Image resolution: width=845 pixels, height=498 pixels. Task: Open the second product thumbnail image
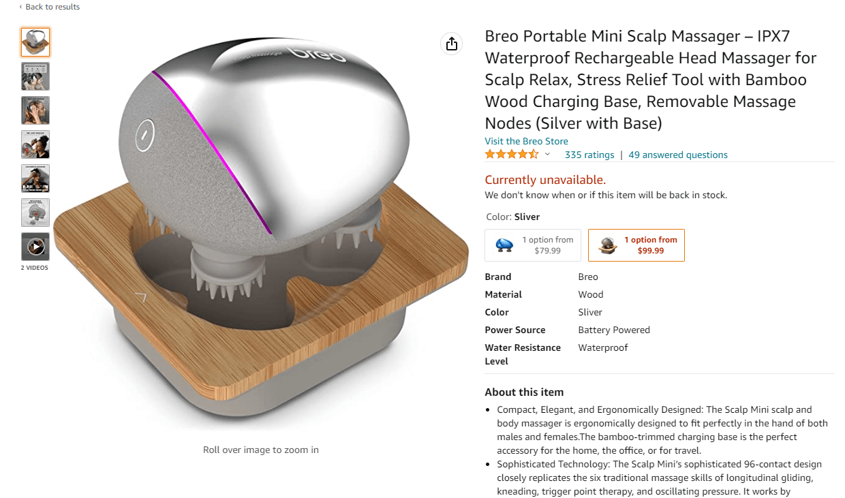pos(35,76)
